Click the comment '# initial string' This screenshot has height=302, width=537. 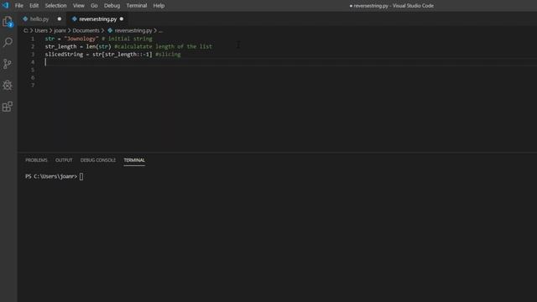127,39
